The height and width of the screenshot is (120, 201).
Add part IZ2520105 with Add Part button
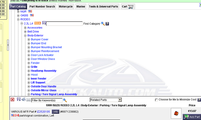pyautogui.click(x=192, y=117)
